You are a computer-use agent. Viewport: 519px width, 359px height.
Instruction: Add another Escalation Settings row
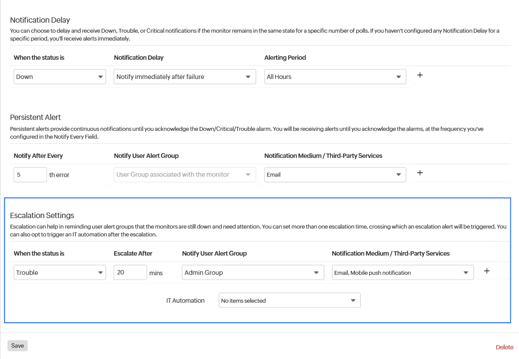pos(487,271)
